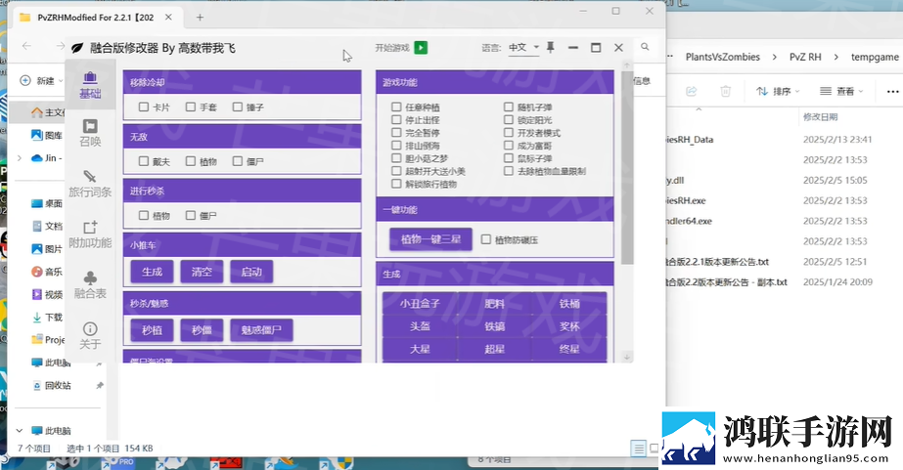Click 生成 button in the 小推车 section

[152, 272]
